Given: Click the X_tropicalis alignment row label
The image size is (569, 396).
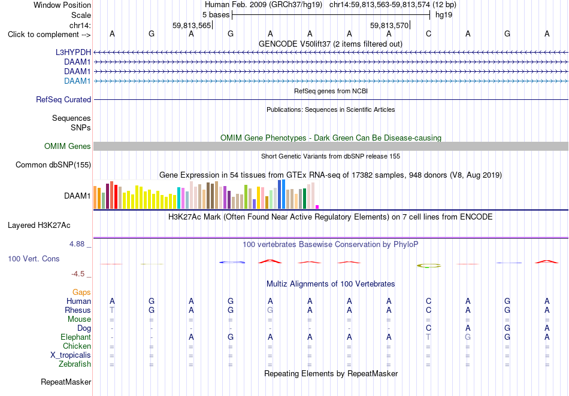Looking at the screenshot, I should (71, 355).
